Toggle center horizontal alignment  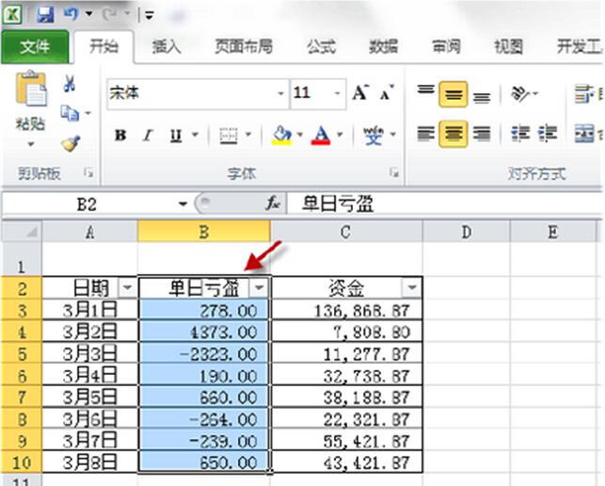[454, 135]
